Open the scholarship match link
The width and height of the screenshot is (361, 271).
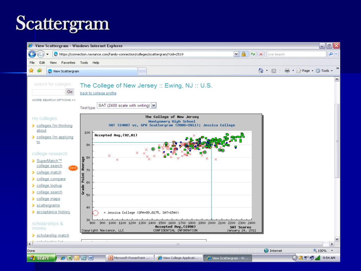53,235
